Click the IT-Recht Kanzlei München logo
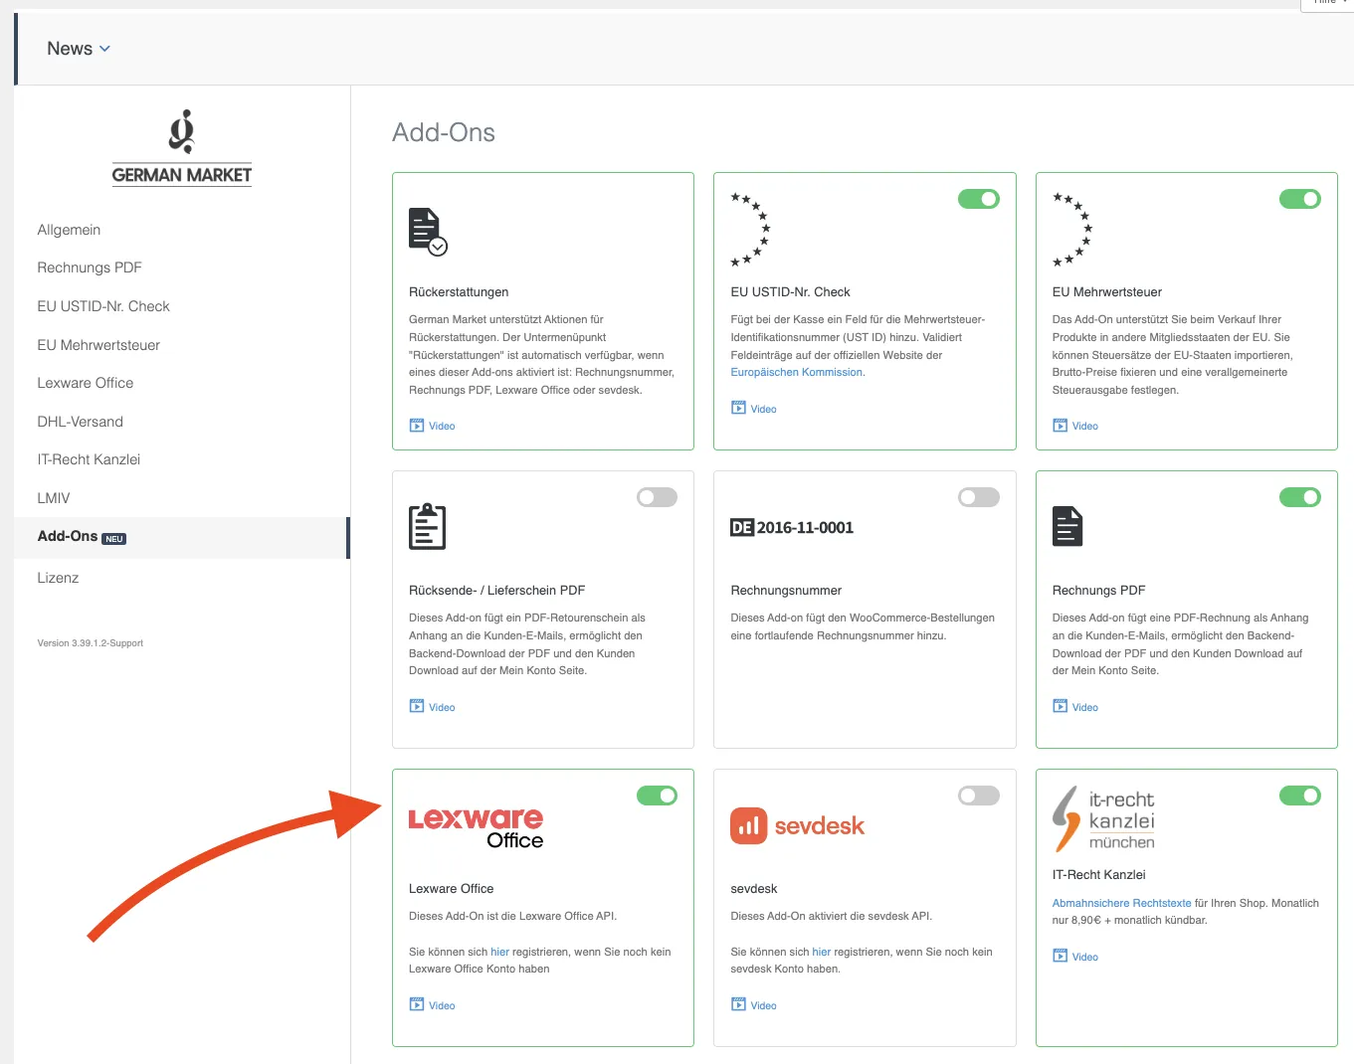 (1103, 819)
